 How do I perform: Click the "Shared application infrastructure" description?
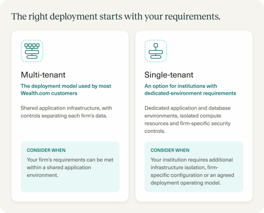[66, 112]
